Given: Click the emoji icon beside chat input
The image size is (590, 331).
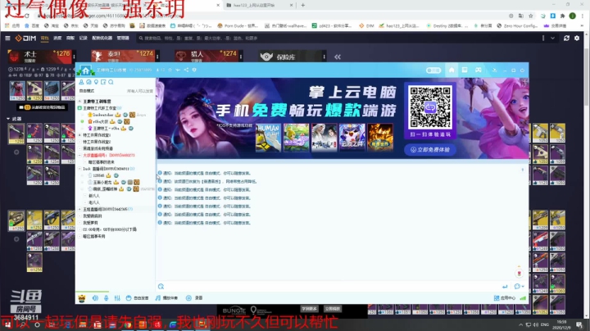Looking at the screenshot, I should [161, 287].
